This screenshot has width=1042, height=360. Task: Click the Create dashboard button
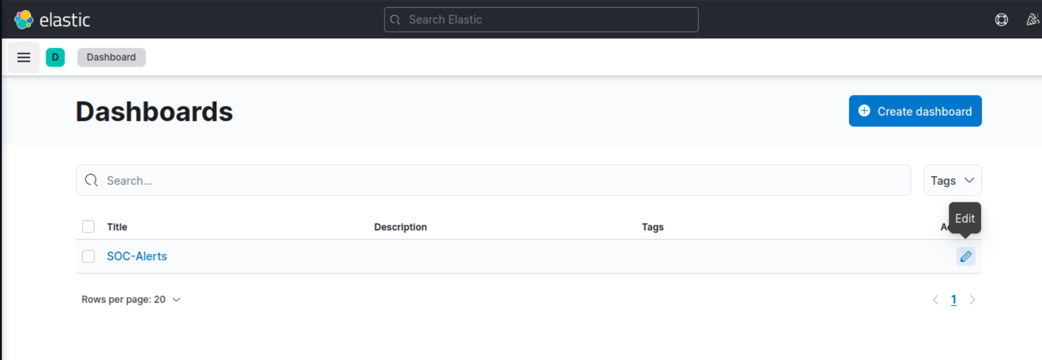click(915, 111)
